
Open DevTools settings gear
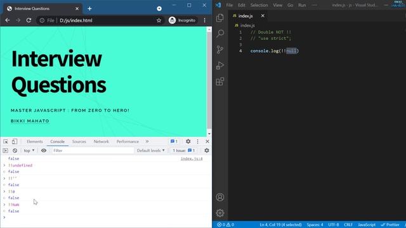pyautogui.click(x=188, y=141)
